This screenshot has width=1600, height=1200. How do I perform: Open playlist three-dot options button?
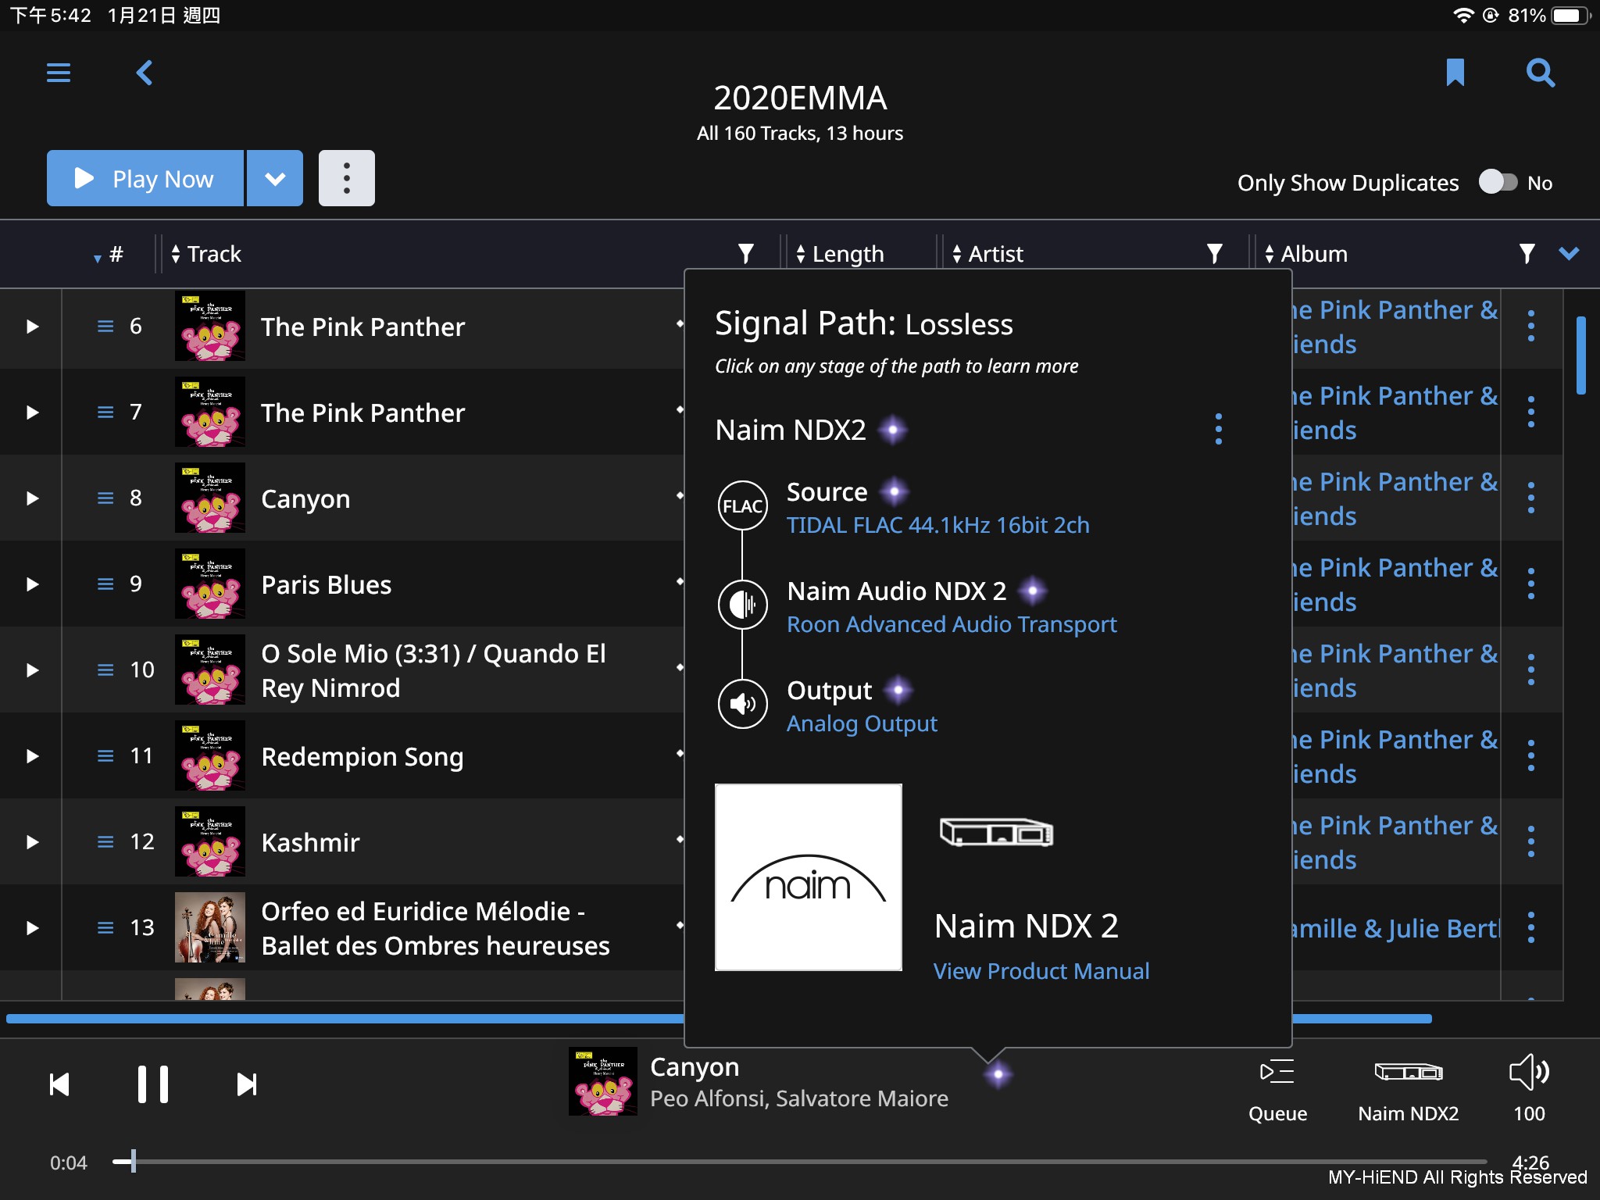pyautogui.click(x=347, y=178)
